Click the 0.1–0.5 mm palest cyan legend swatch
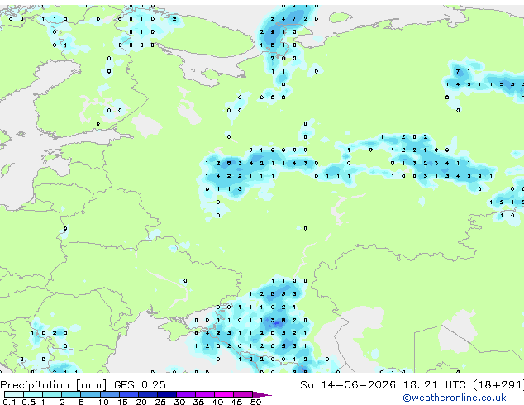Viewport: 524px width, 405px height. coord(14,394)
